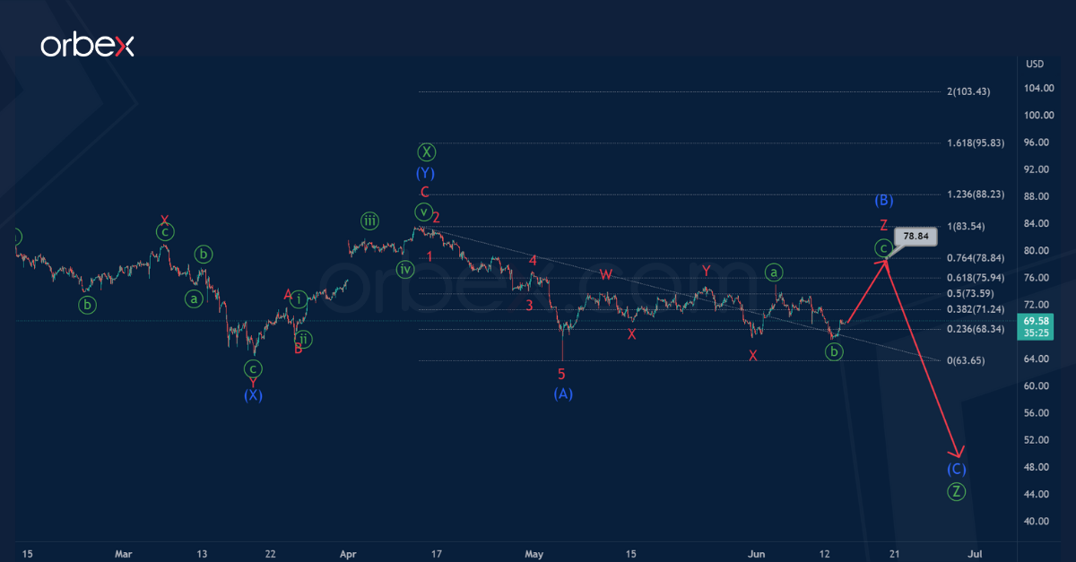
Task: Click the circled b marker at the wave low
Action: [834, 352]
